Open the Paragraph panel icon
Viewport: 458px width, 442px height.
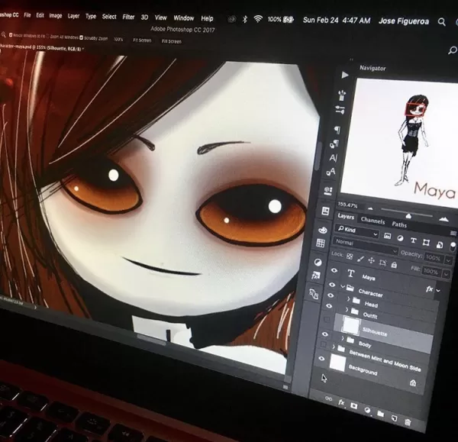click(337, 130)
